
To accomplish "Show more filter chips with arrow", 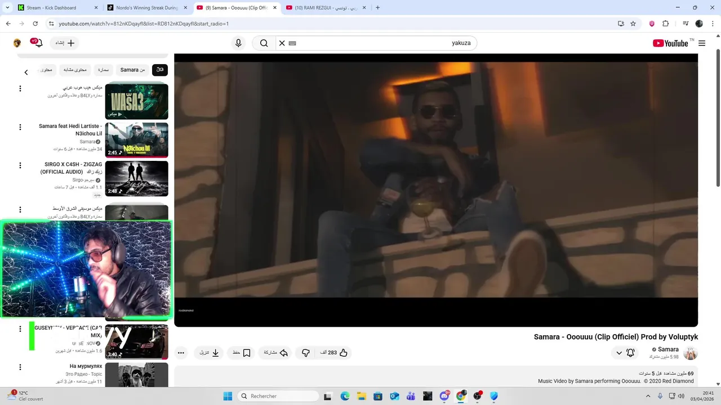I will 26,72.
